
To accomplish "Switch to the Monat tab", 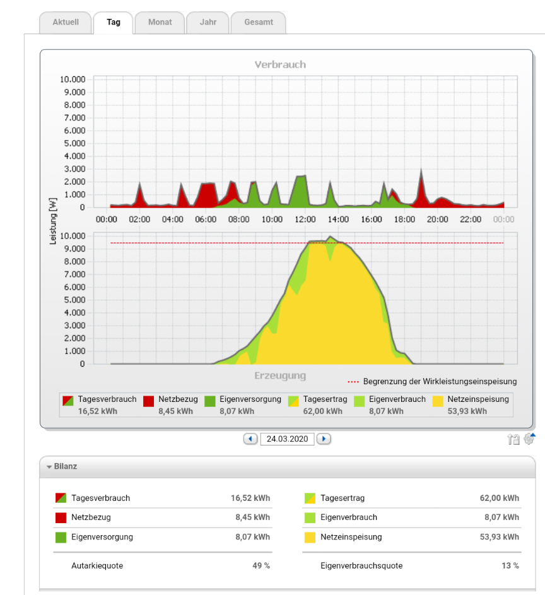I will coord(160,22).
